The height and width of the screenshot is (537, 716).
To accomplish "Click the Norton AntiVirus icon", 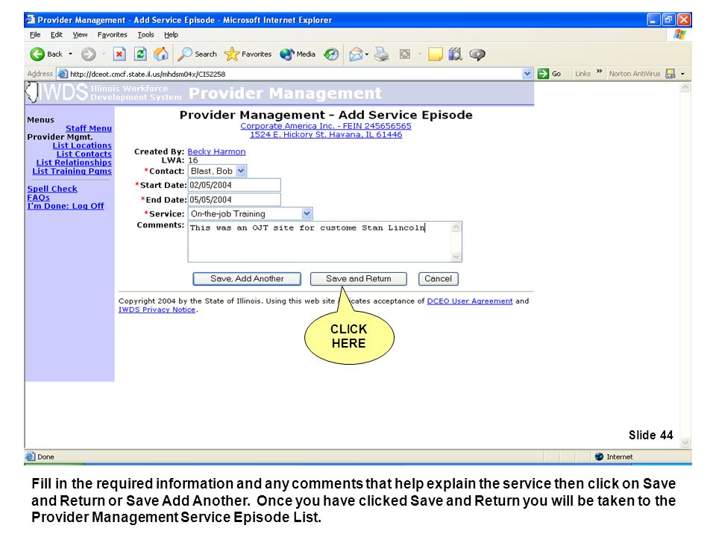I will [671, 74].
